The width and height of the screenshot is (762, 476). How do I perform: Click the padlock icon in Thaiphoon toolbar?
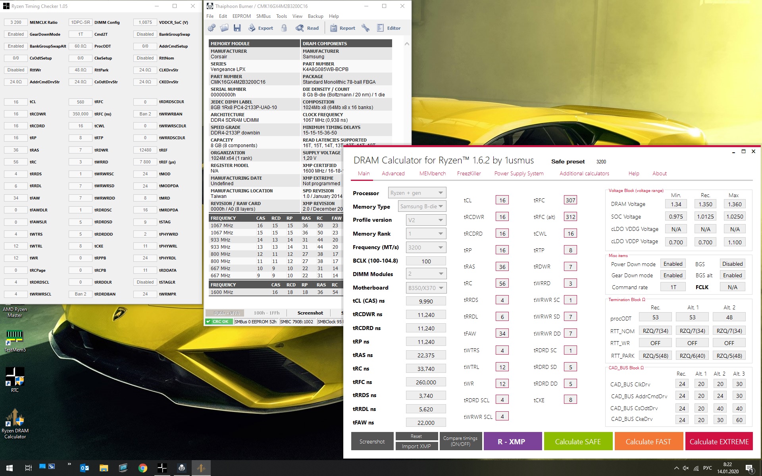[284, 28]
